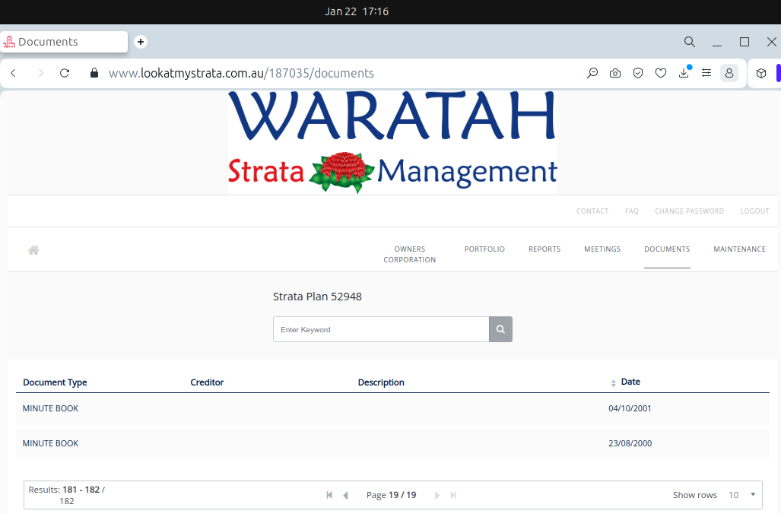The width and height of the screenshot is (781, 514).
Task: Open the Minute Book dated 04/10/2001
Action: 392,408
